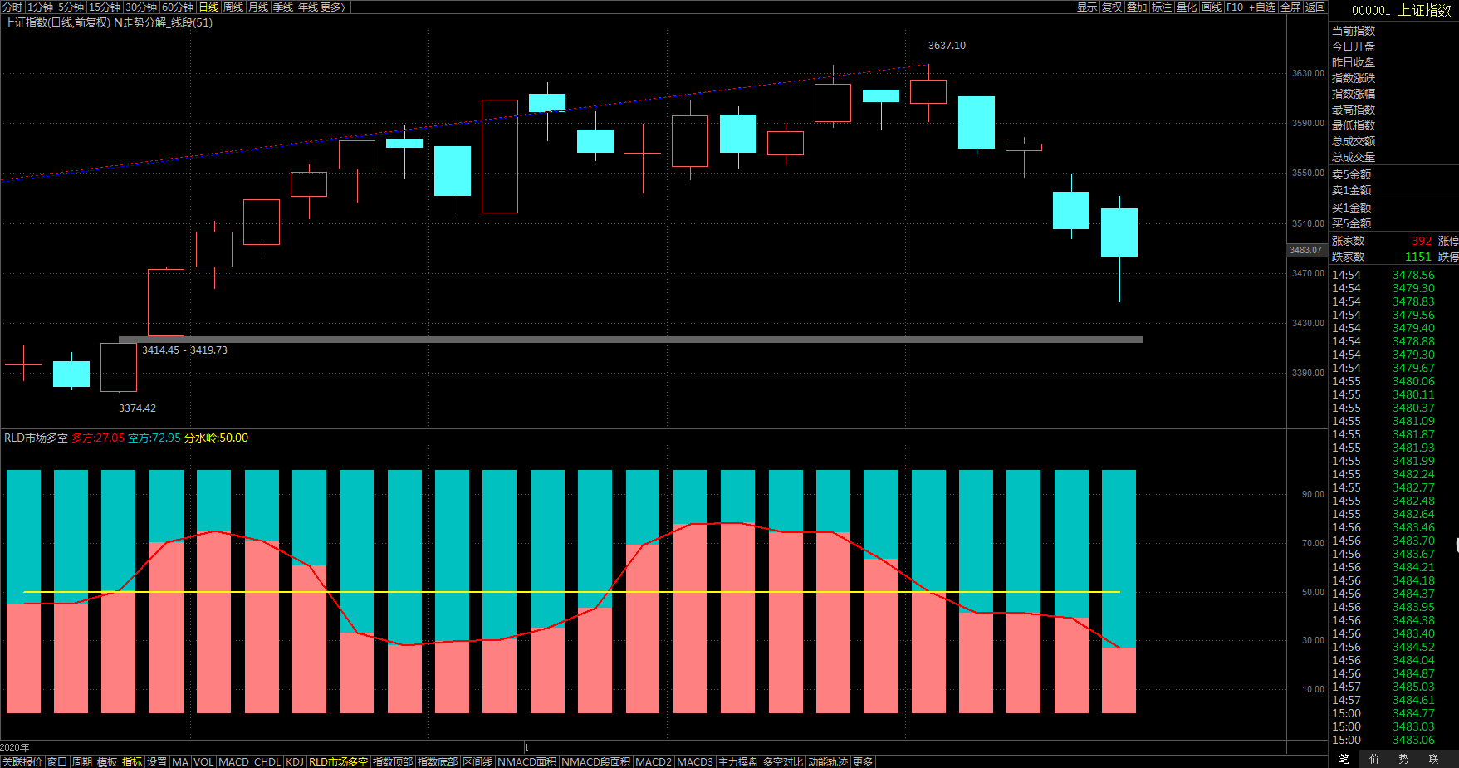Switch to 季线 quarterly chart
Viewport: 1459px width, 768px height.
tap(283, 7)
